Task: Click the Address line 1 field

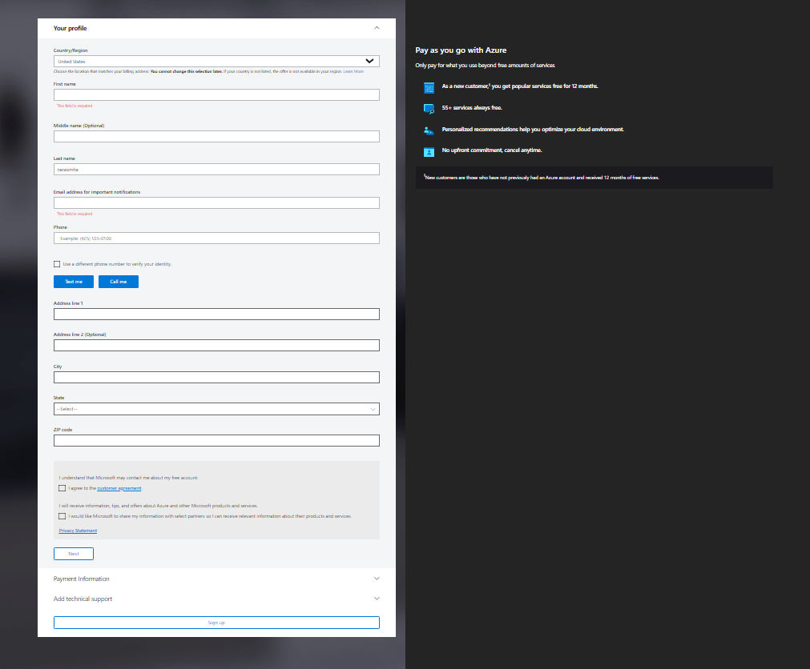Action: pos(216,314)
